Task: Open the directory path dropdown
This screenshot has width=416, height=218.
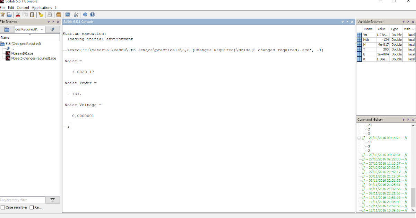Action: pos(42,29)
